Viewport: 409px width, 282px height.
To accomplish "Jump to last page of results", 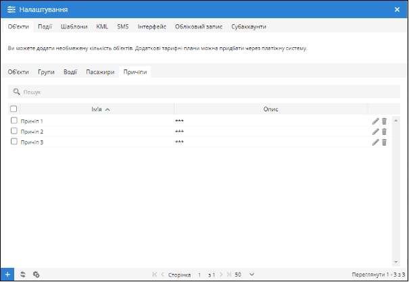I will pos(228,275).
